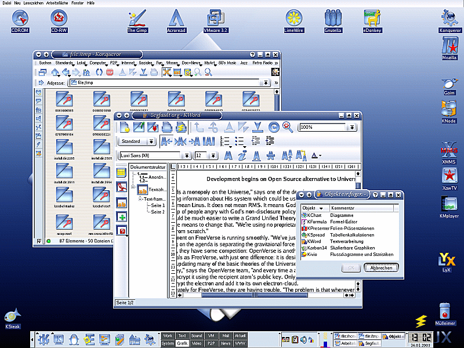464x348 pixels.
Task: Toggle underline formatting in KWord
Action: point(256,155)
